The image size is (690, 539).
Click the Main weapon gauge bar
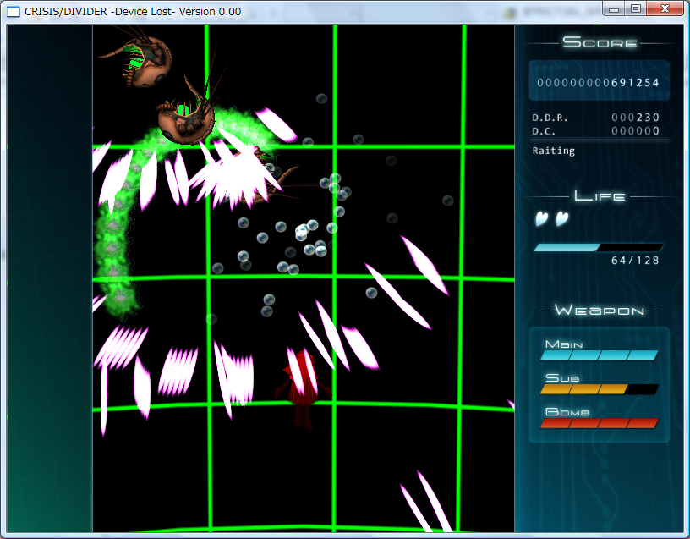[599, 355]
